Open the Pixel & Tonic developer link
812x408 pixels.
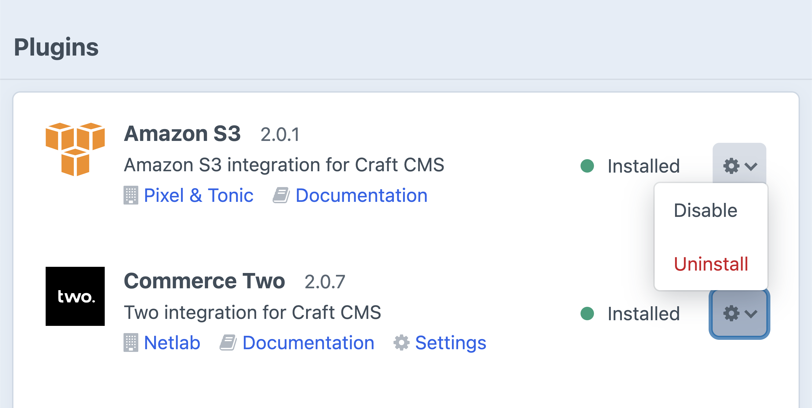198,195
